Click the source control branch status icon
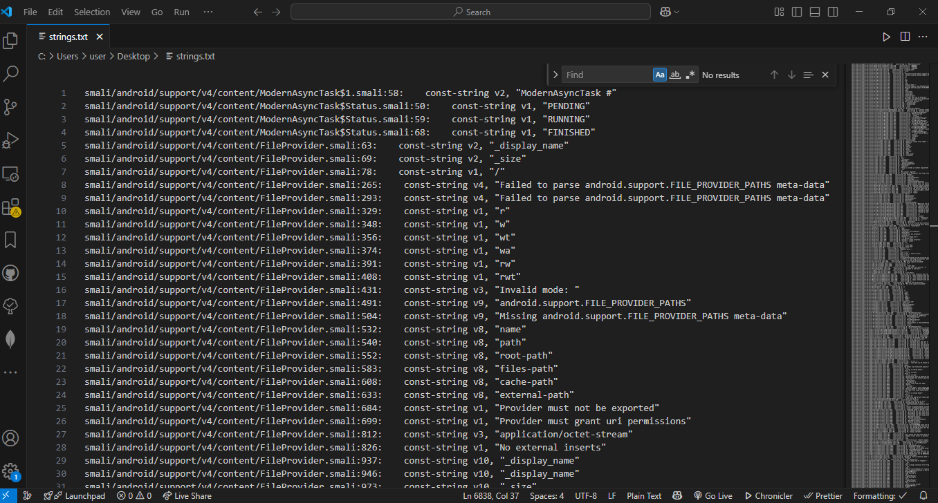 27,496
